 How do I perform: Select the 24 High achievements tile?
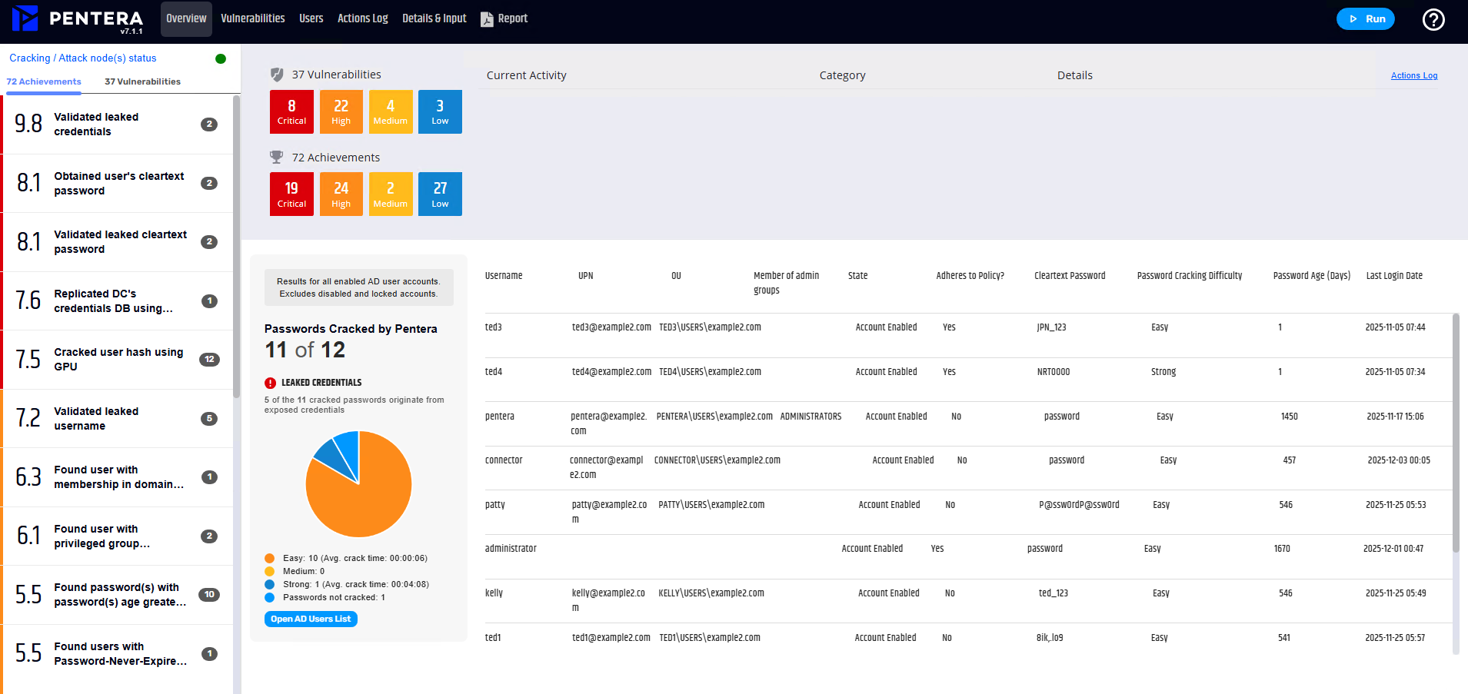pyautogui.click(x=341, y=194)
